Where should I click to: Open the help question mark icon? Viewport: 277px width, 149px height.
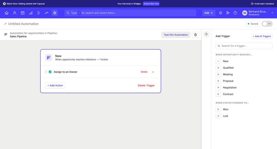coord(235,13)
